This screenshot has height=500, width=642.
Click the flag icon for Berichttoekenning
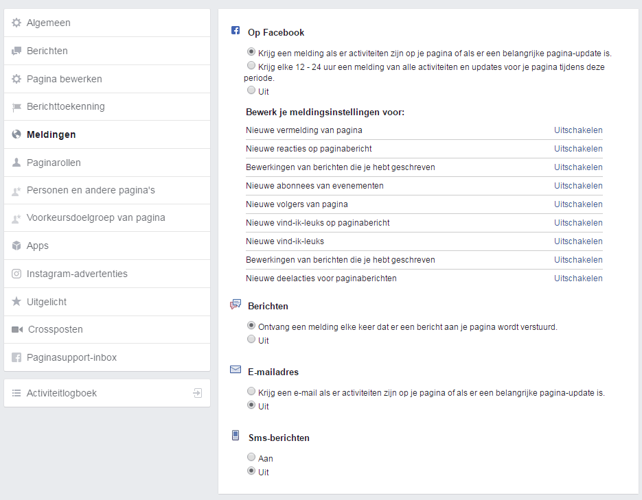[16, 106]
